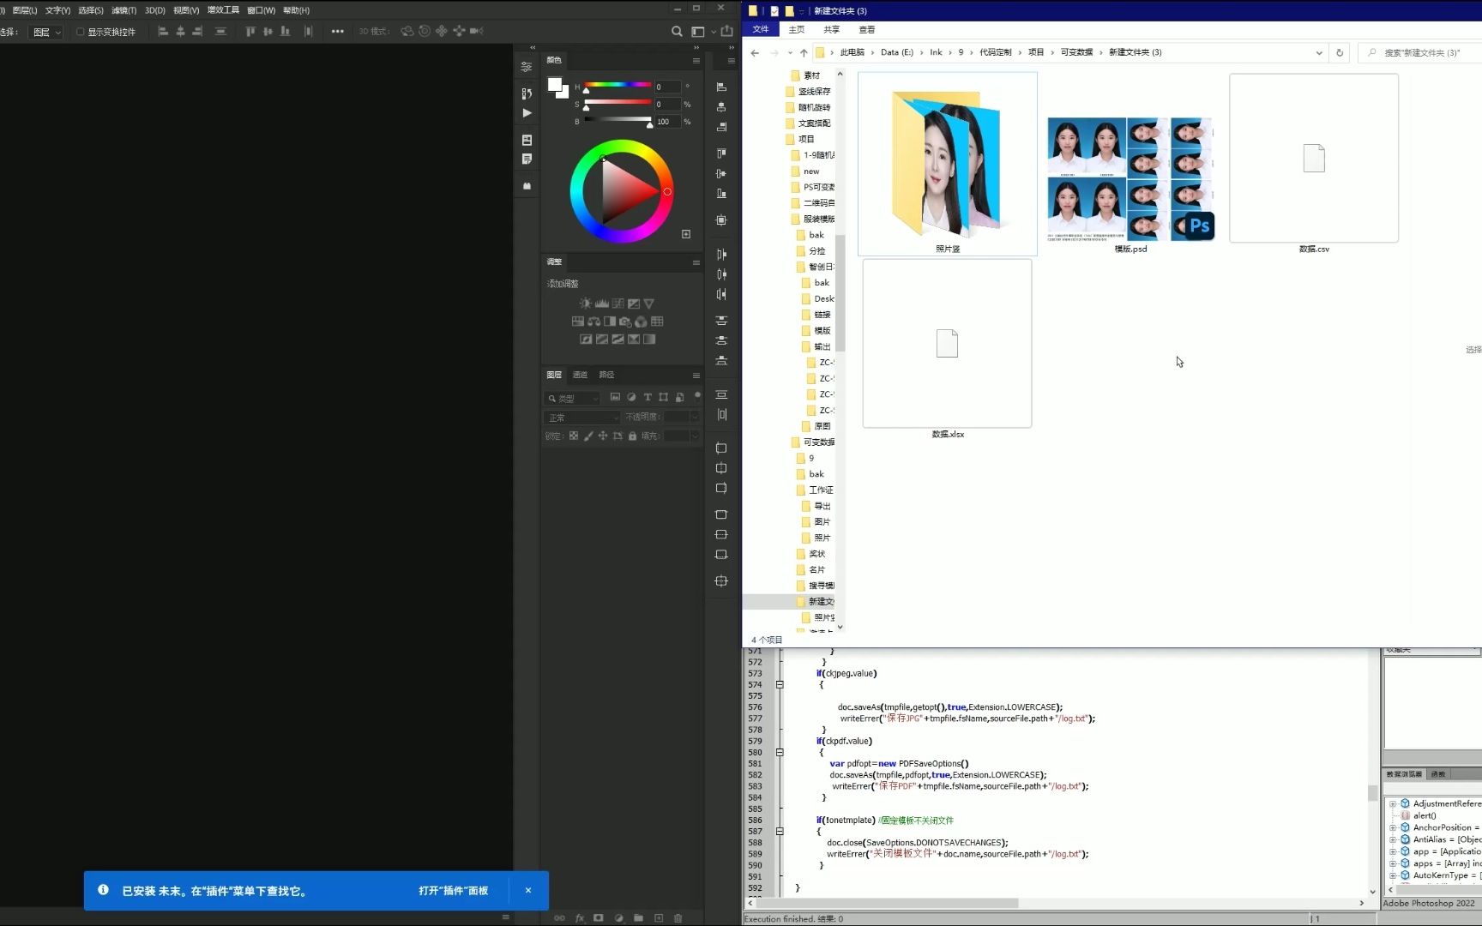1482x926 pixels.
Task: Click the Explorer refresh button
Action: [x=1340, y=52]
